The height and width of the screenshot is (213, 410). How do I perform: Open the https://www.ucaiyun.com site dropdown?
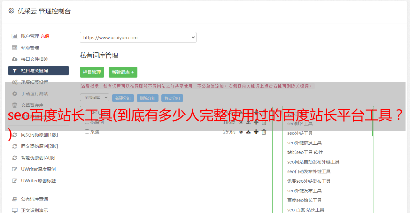click(x=138, y=37)
